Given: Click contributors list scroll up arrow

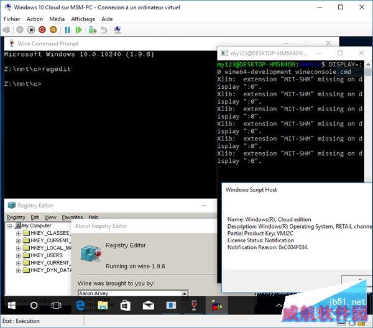Looking at the screenshot, I should [185, 294].
